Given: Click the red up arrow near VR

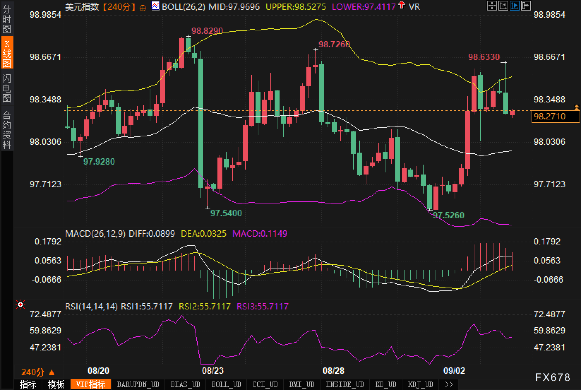Looking at the screenshot, I should (401, 5).
